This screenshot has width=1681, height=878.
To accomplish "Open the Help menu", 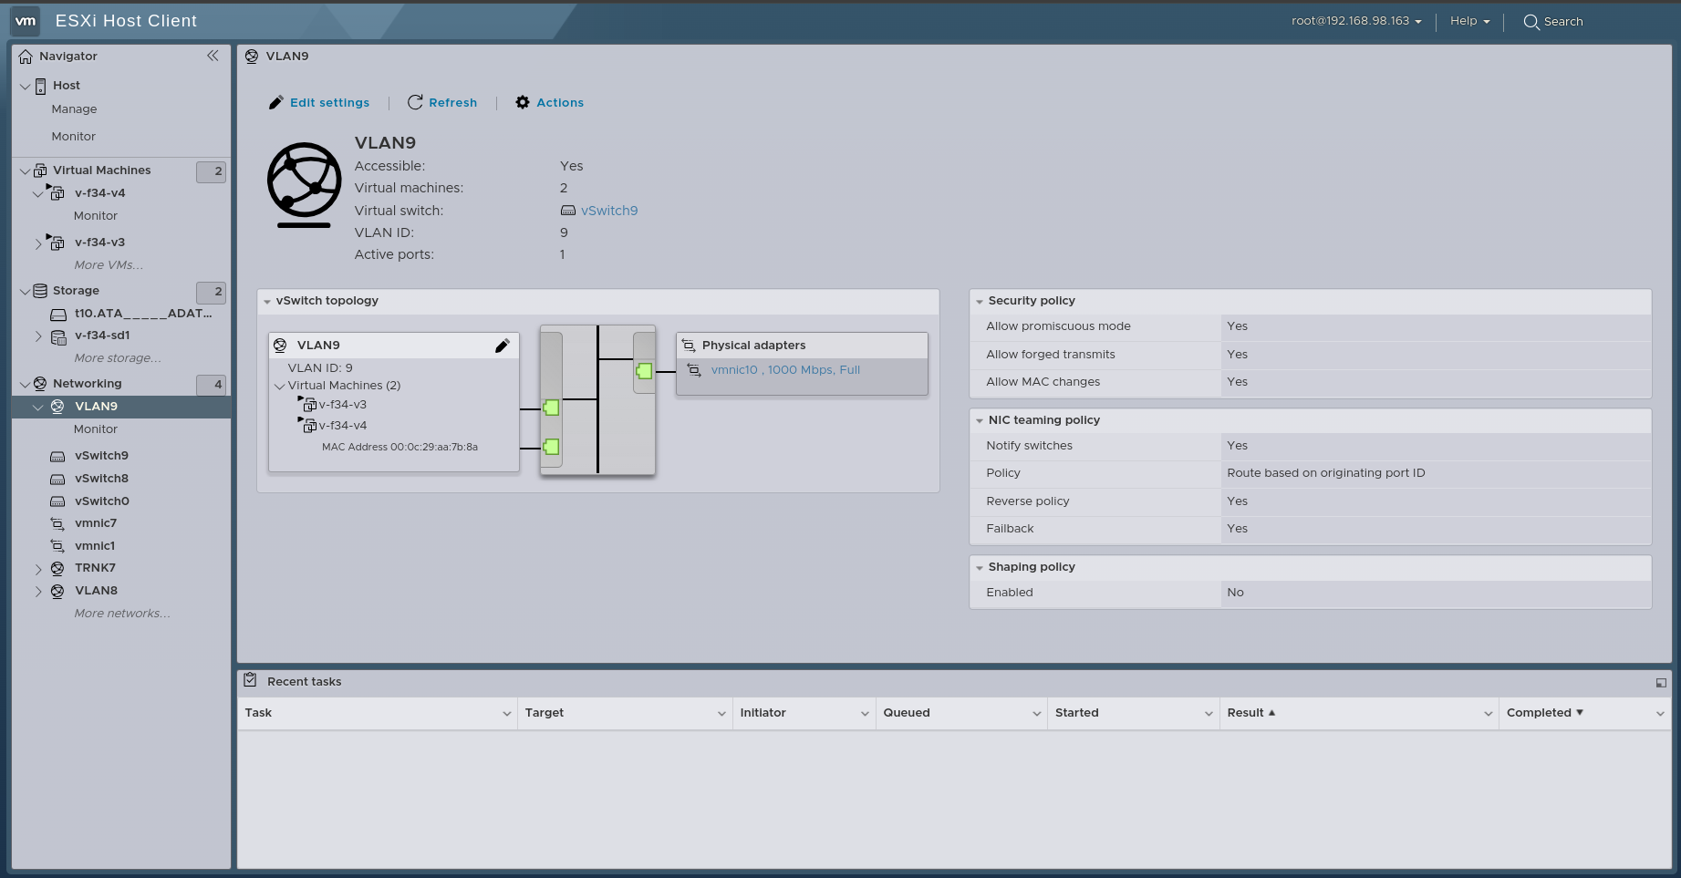I will 1469,21.
